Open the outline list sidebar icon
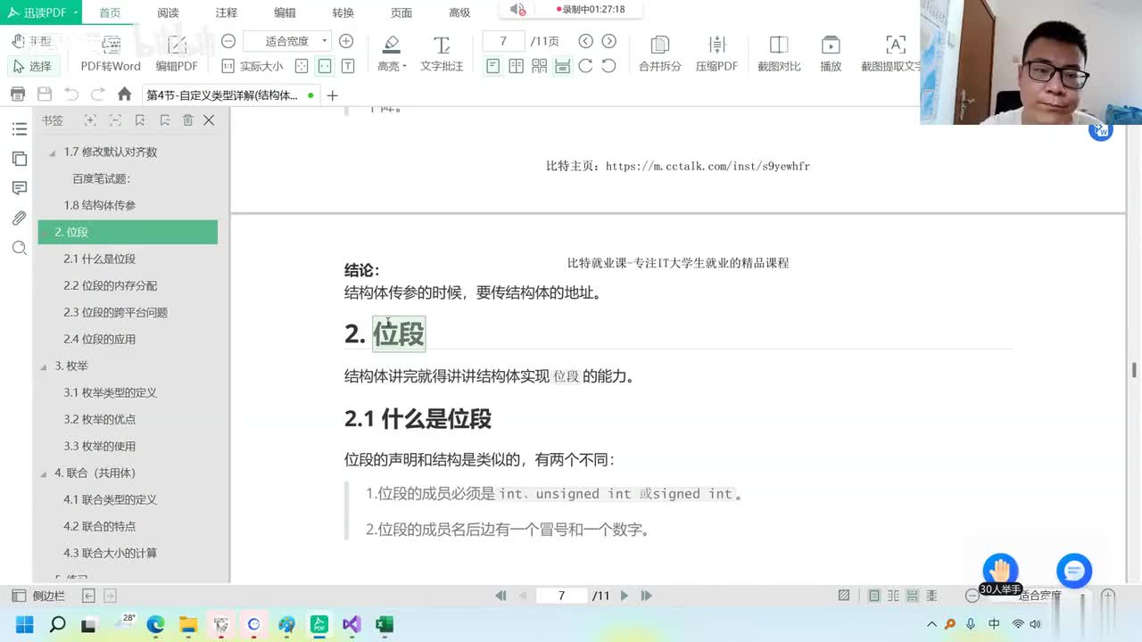 pos(19,129)
